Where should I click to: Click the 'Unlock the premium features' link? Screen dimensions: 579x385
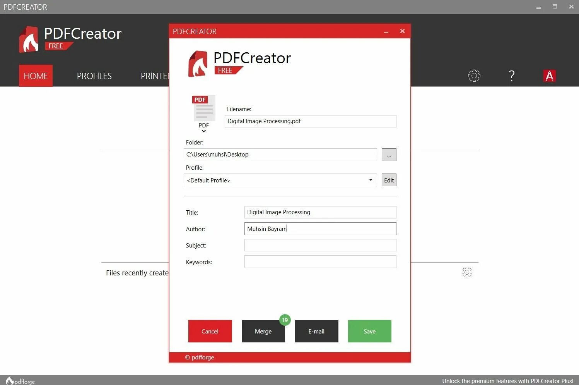pyautogui.click(x=508, y=381)
